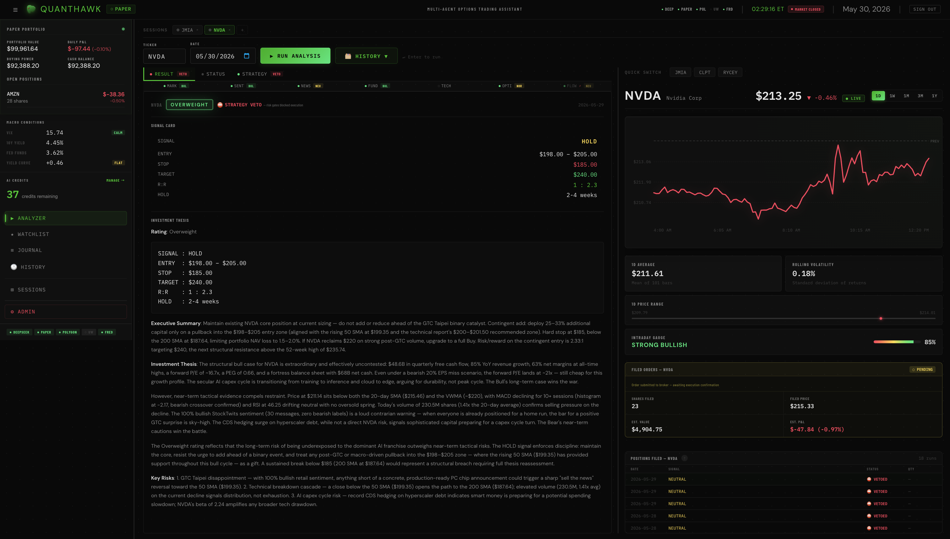Click the FRD status indicator in top bar
Image resolution: width=950 pixels, height=539 pixels.
728,9
